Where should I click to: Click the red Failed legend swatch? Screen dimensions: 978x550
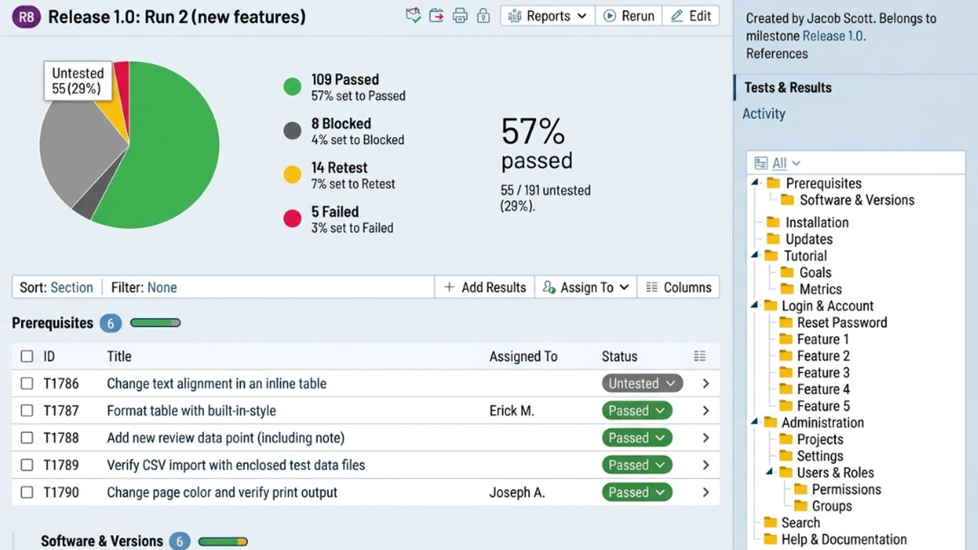(292, 219)
